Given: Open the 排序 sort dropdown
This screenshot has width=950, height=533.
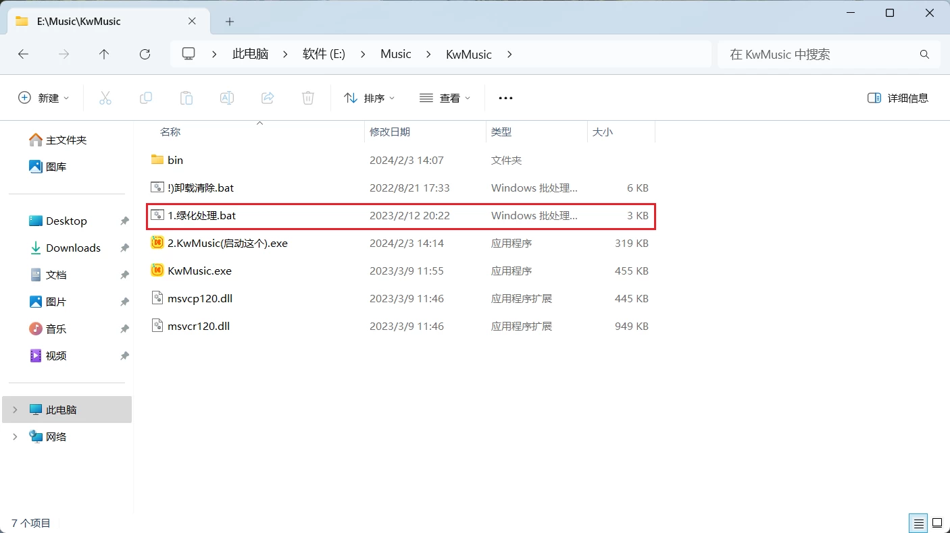Looking at the screenshot, I should tap(369, 98).
